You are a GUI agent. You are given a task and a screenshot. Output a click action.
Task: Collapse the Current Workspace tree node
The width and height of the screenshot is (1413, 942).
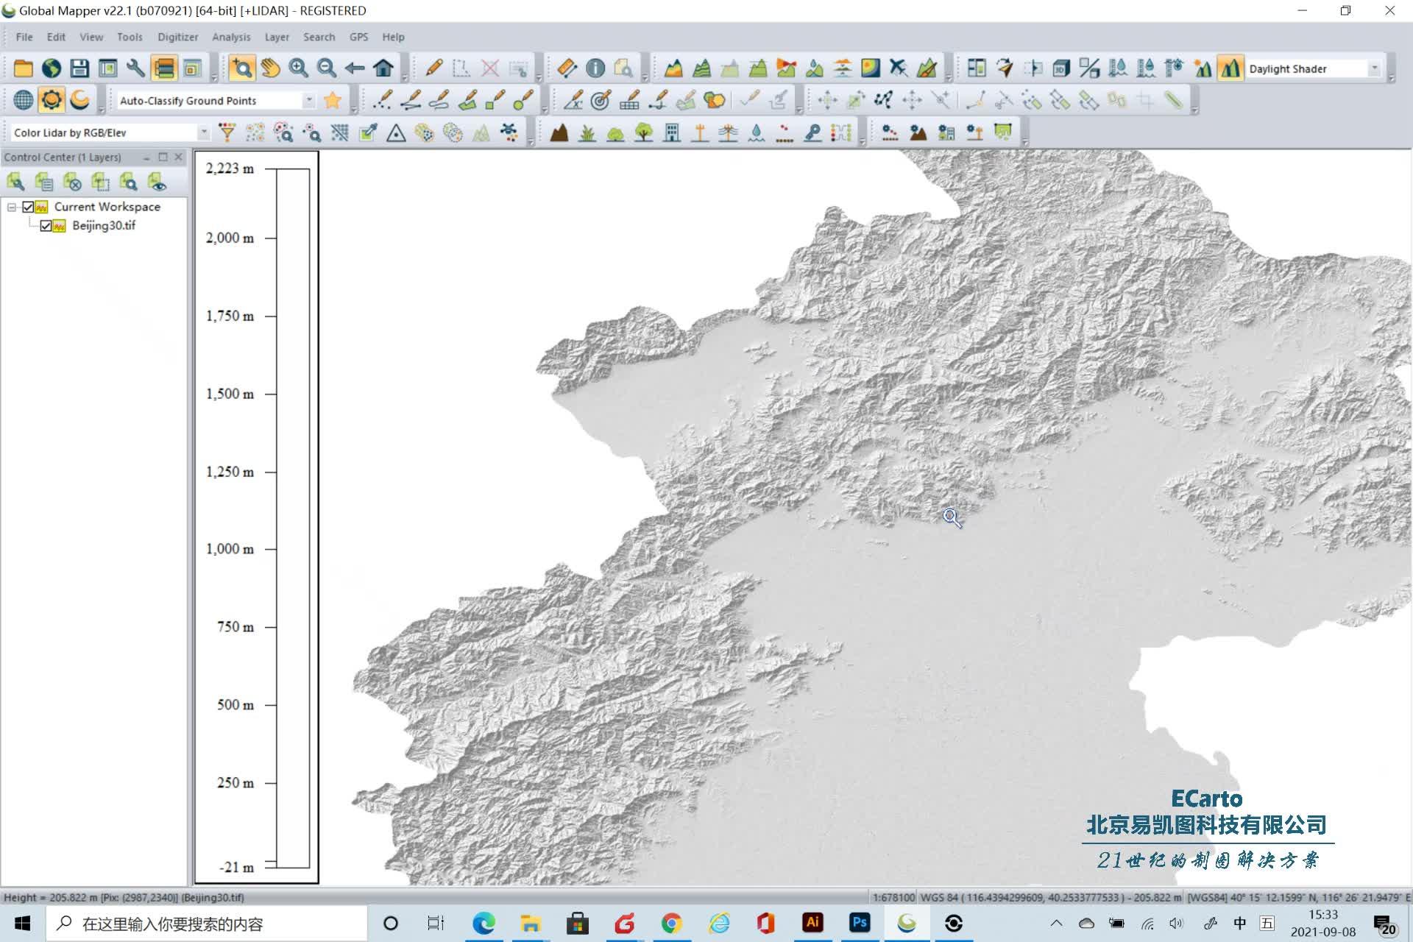click(x=12, y=208)
